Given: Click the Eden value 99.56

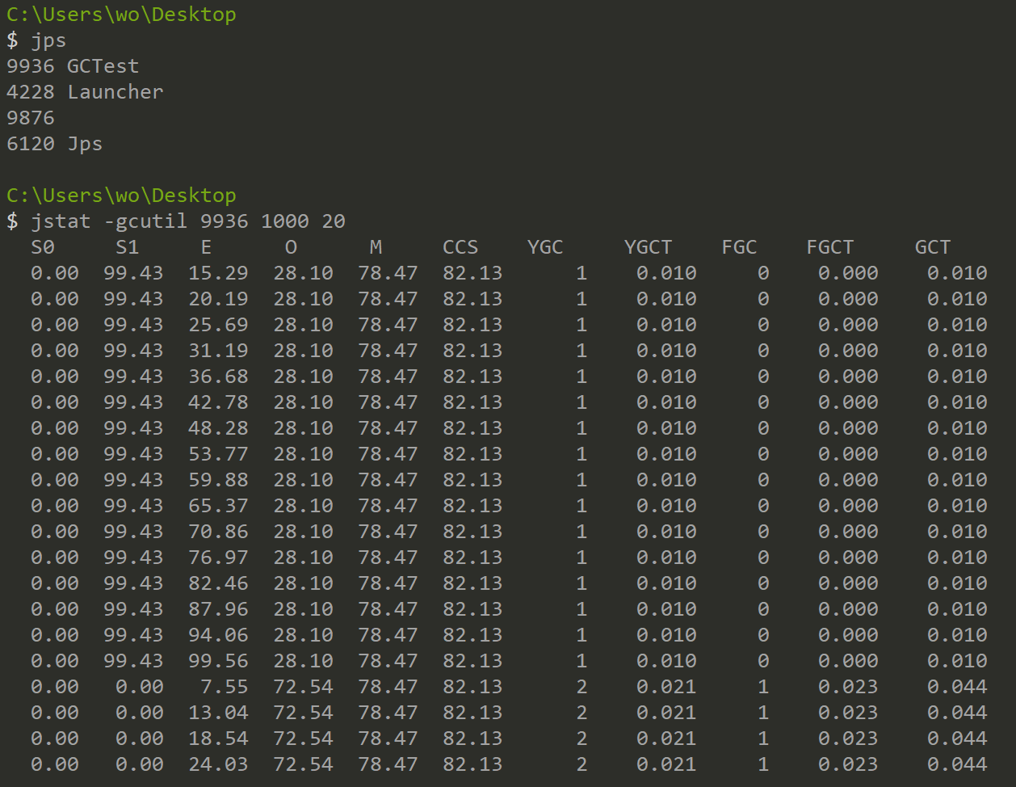Looking at the screenshot, I should point(218,661).
